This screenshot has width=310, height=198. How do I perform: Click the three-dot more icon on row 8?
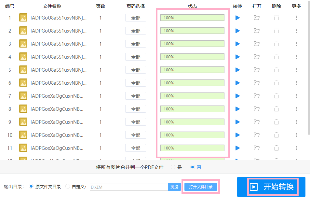click(296, 108)
